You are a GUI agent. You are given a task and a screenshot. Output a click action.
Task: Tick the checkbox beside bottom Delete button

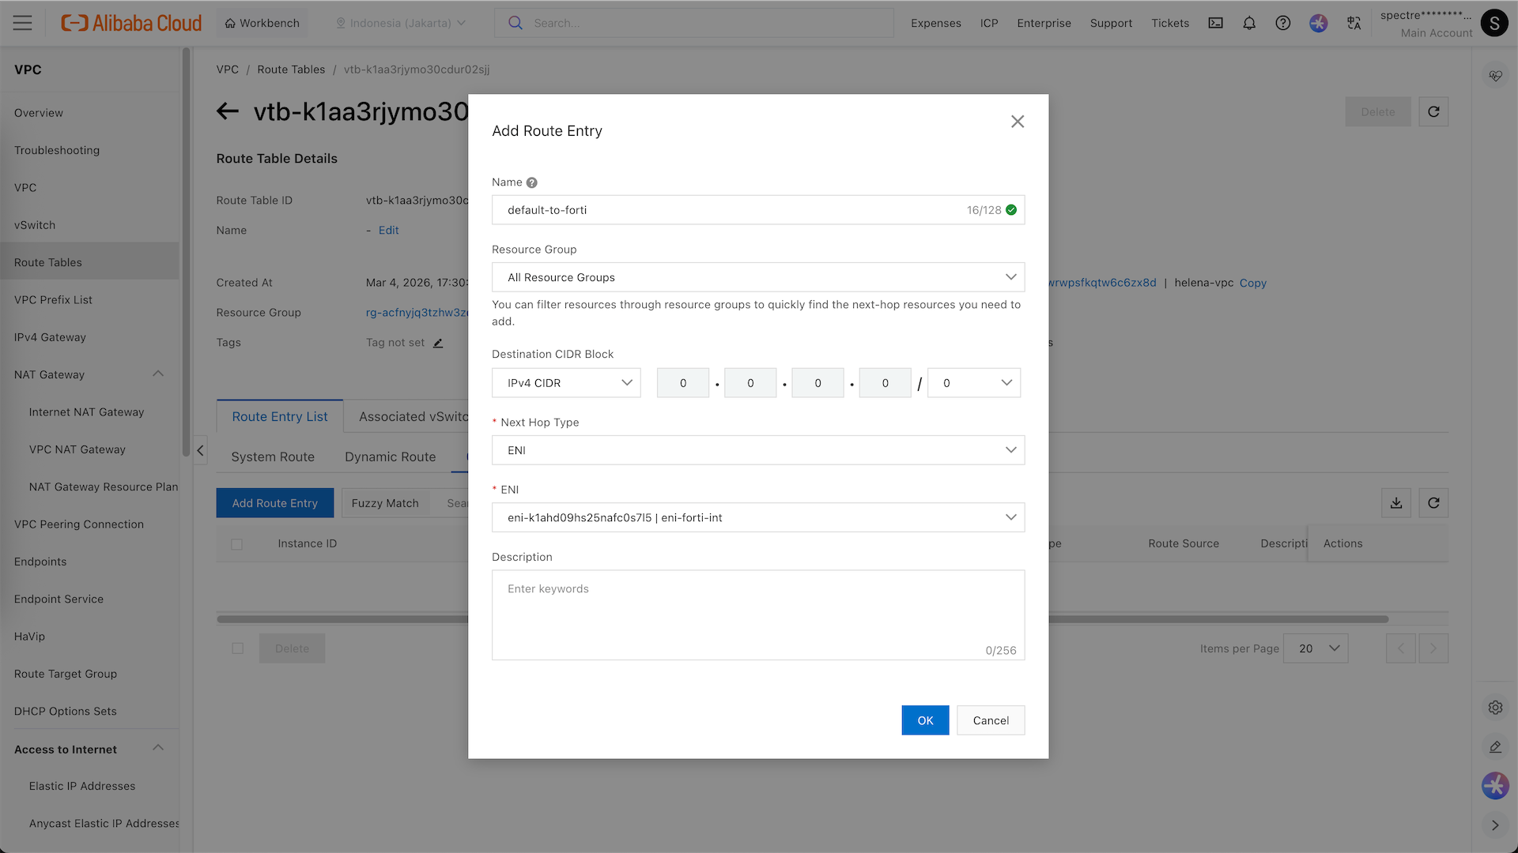(x=237, y=648)
